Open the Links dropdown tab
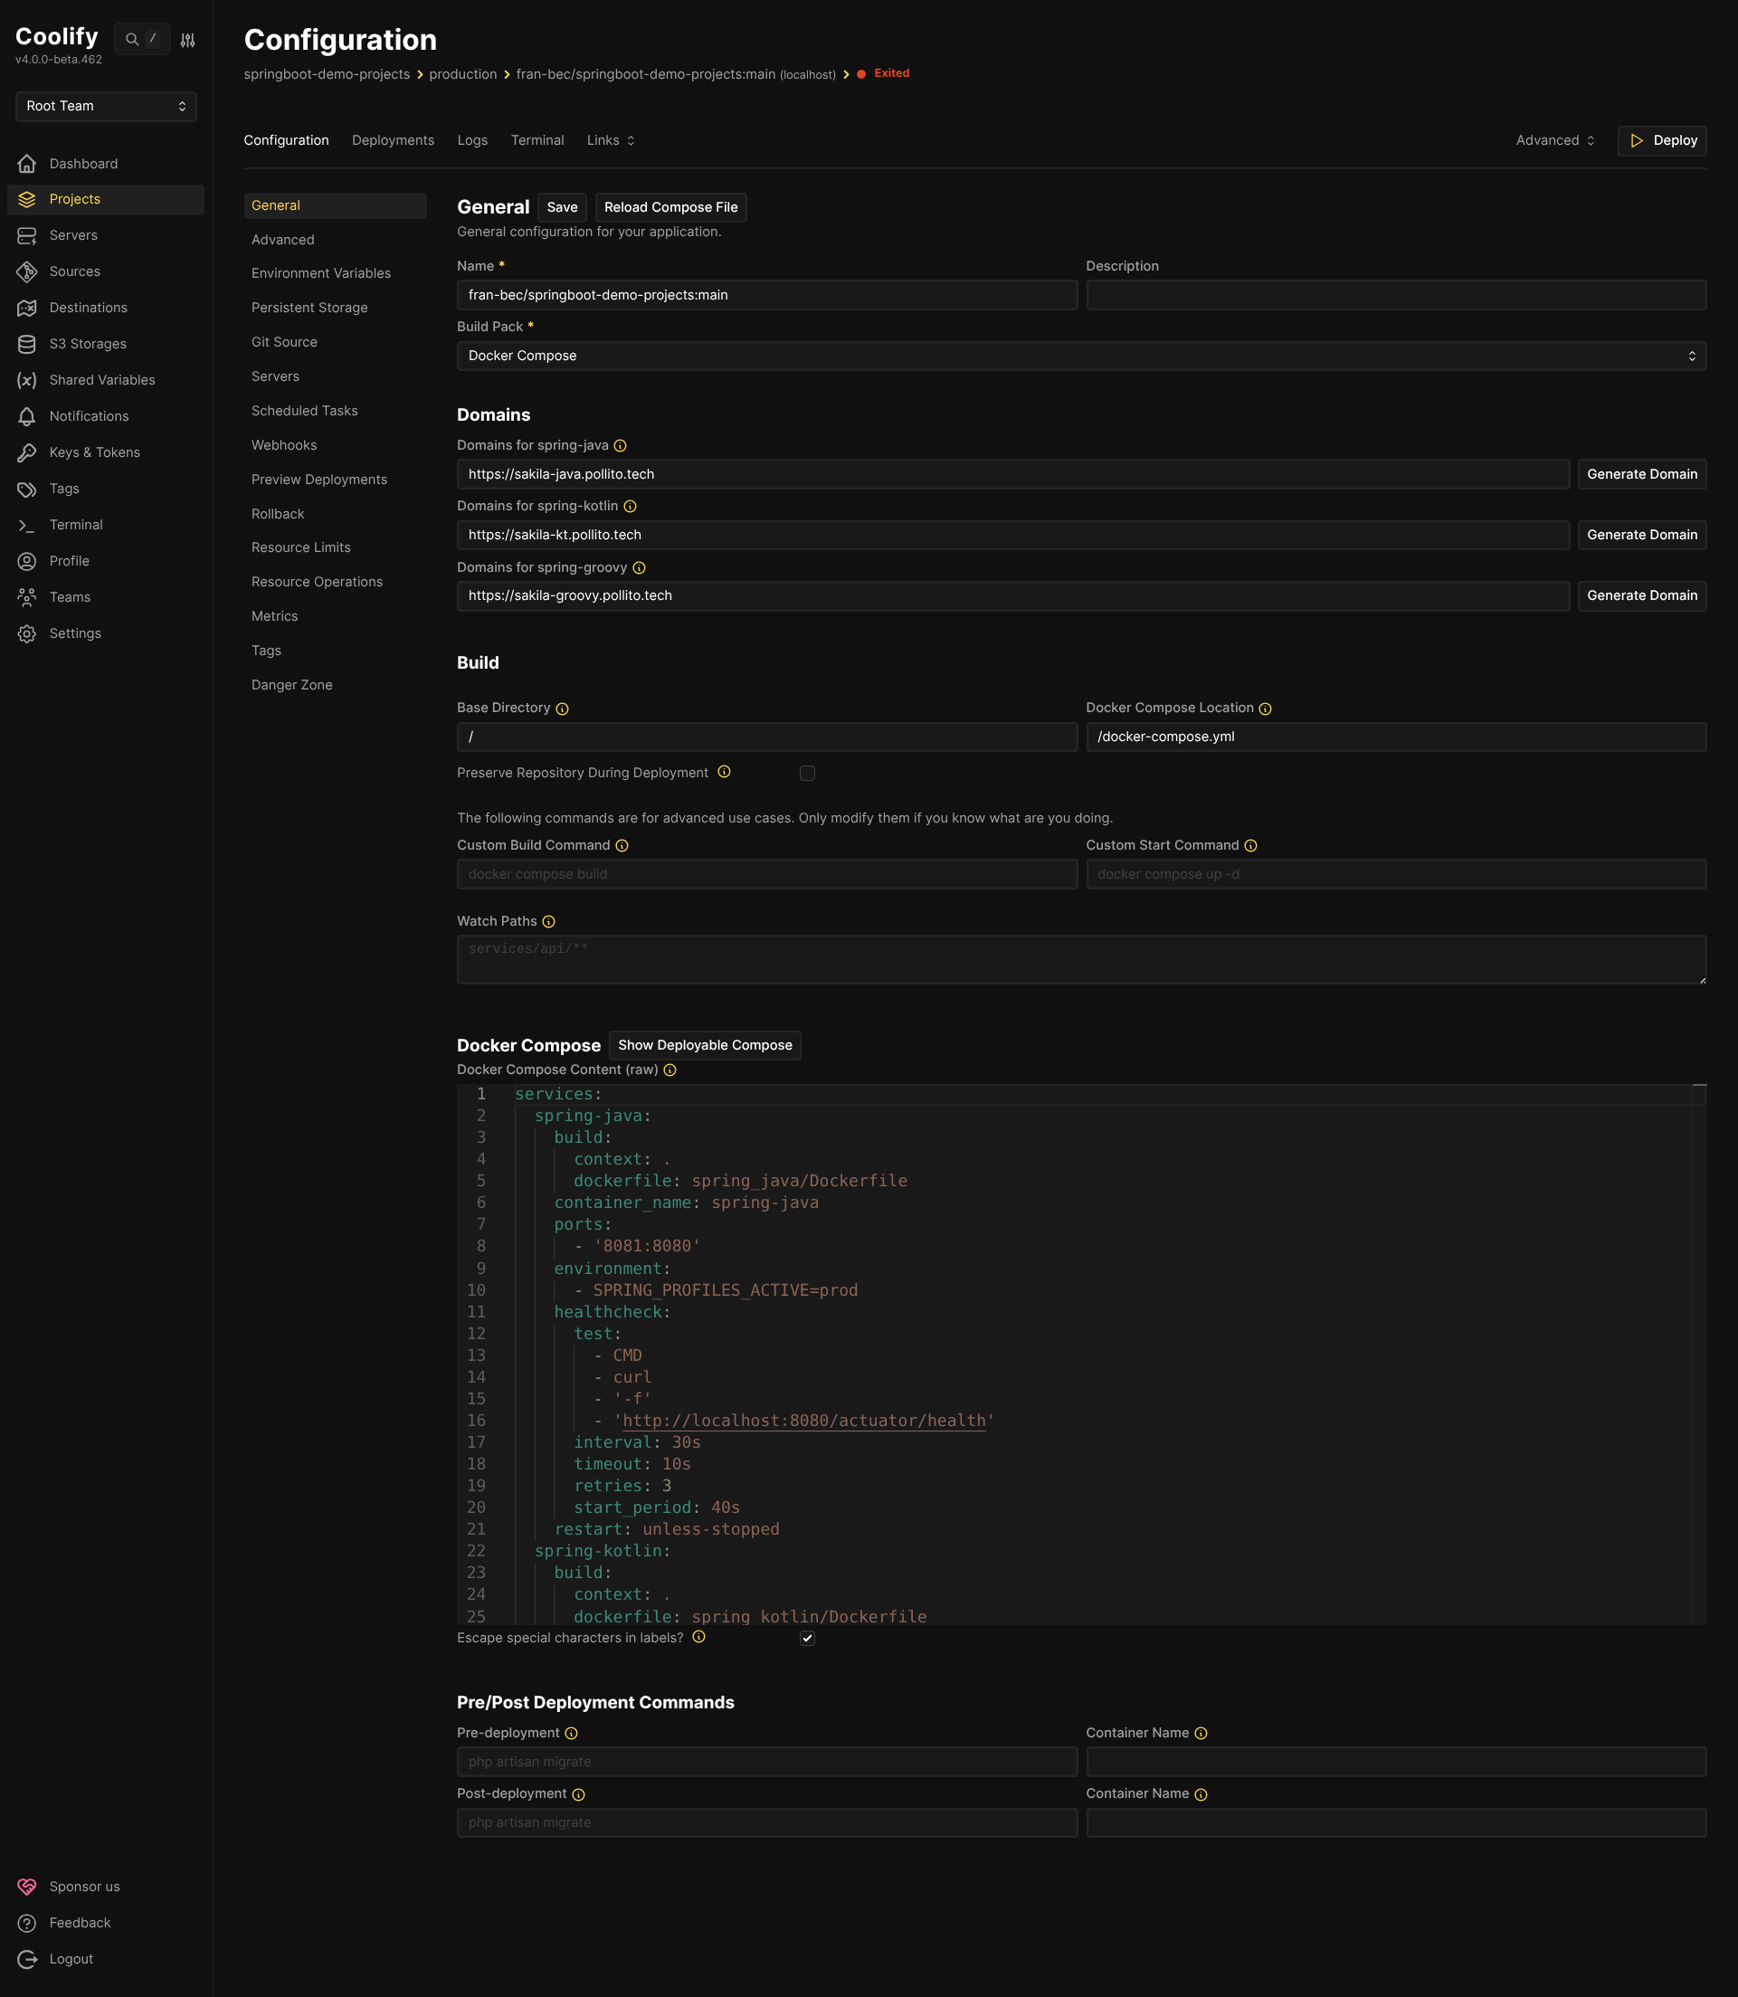This screenshot has height=1997, width=1738. [610, 140]
